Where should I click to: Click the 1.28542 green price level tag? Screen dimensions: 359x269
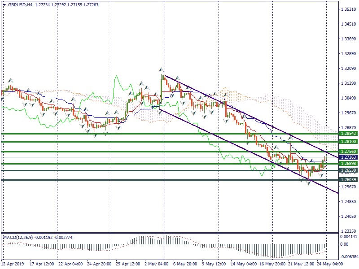point(348,134)
